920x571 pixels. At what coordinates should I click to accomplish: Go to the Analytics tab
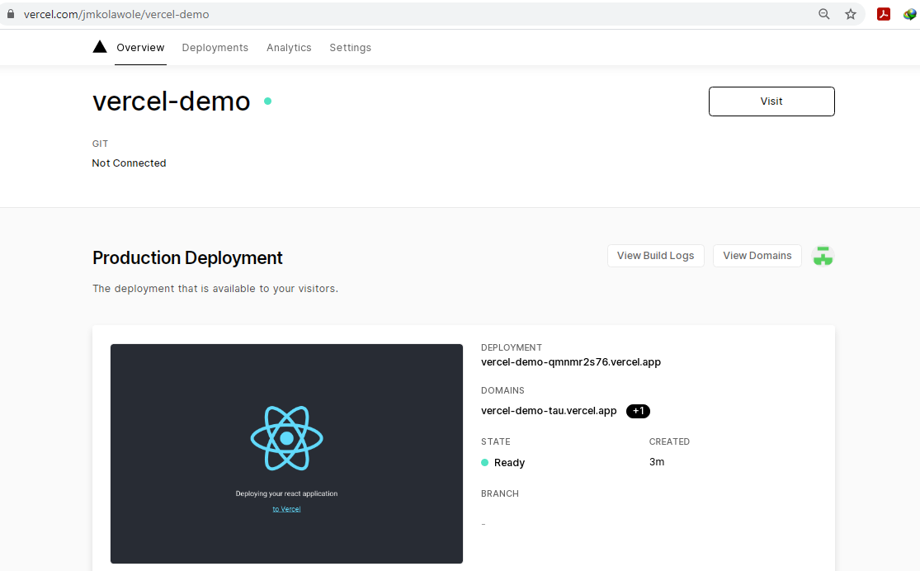click(289, 48)
